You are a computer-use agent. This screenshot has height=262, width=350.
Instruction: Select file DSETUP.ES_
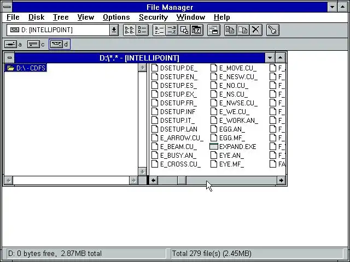pos(174,85)
